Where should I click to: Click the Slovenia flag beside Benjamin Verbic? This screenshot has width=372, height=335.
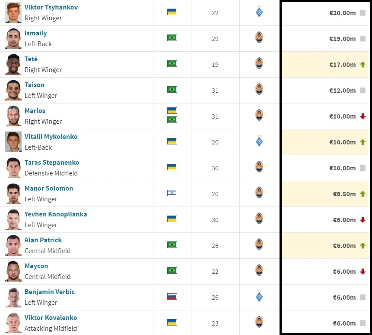click(x=172, y=296)
